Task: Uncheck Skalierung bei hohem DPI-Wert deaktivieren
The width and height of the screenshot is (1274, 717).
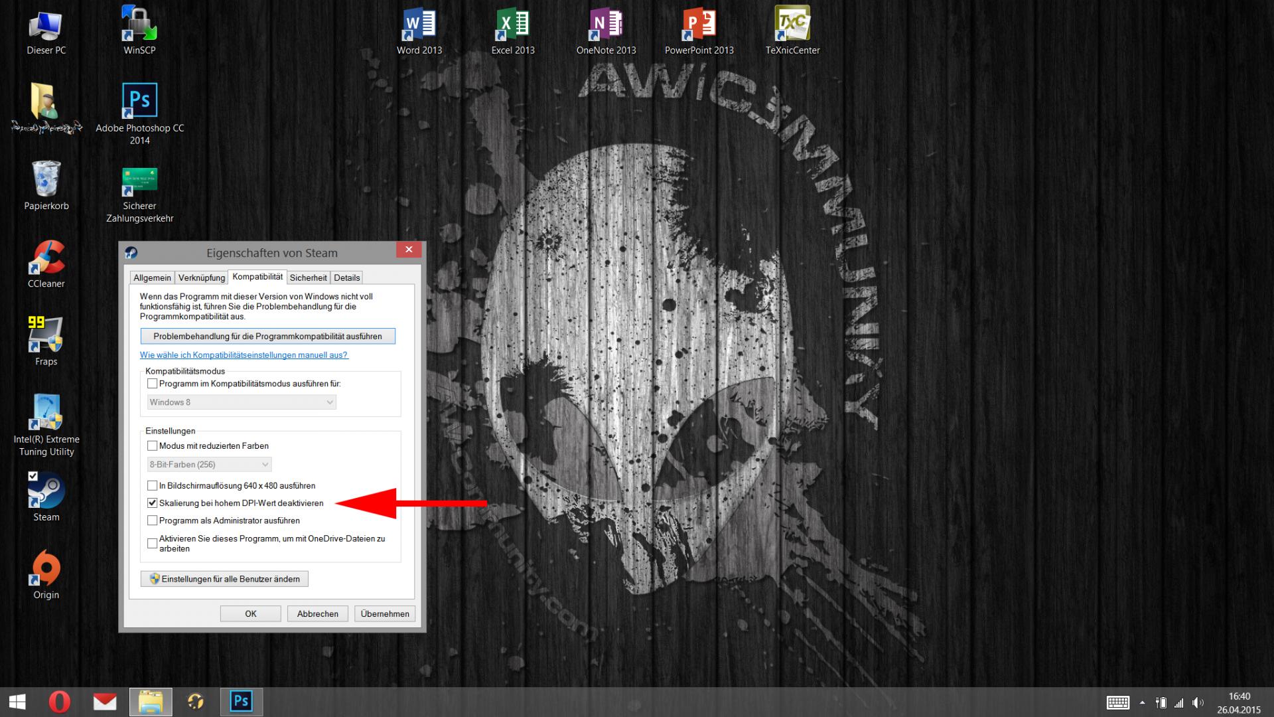Action: 152,503
